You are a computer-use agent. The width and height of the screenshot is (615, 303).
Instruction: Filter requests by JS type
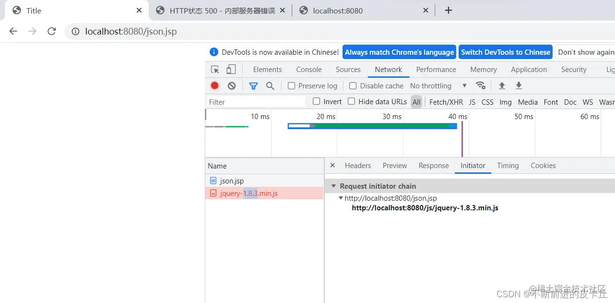pyautogui.click(x=472, y=102)
